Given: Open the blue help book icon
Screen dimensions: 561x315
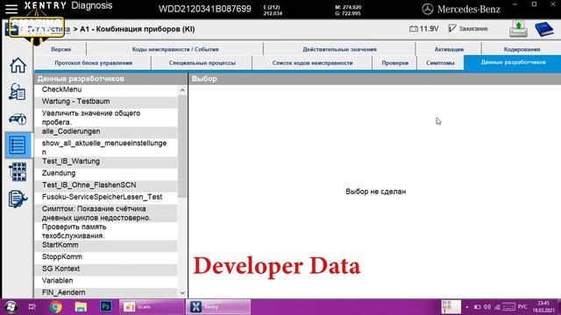Looking at the screenshot, I should pos(543,29).
